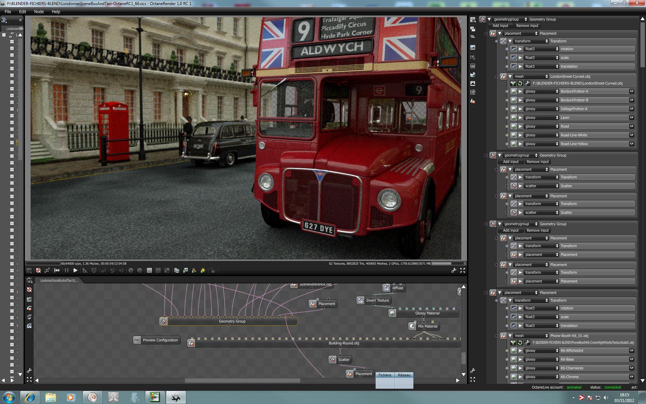
Task: Click the top Remove input button
Action: pos(527,26)
